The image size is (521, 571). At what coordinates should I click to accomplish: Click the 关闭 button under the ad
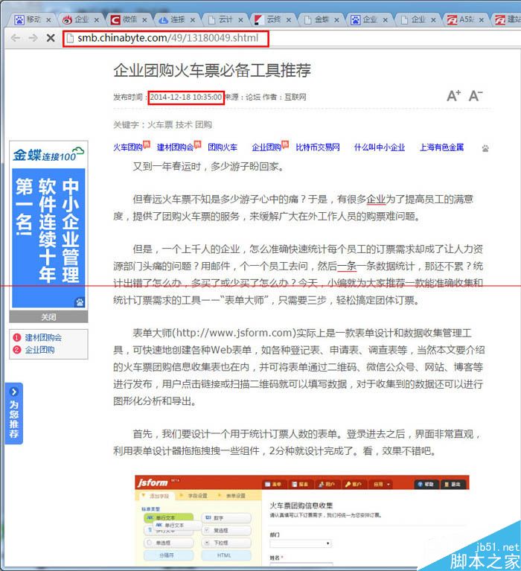click(48, 316)
